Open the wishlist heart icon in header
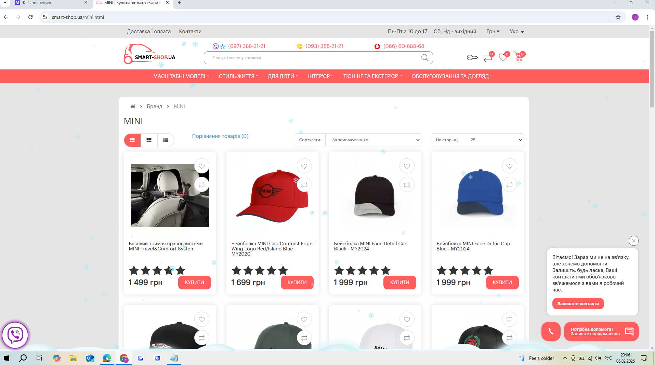This screenshot has height=365, width=655. click(x=503, y=57)
